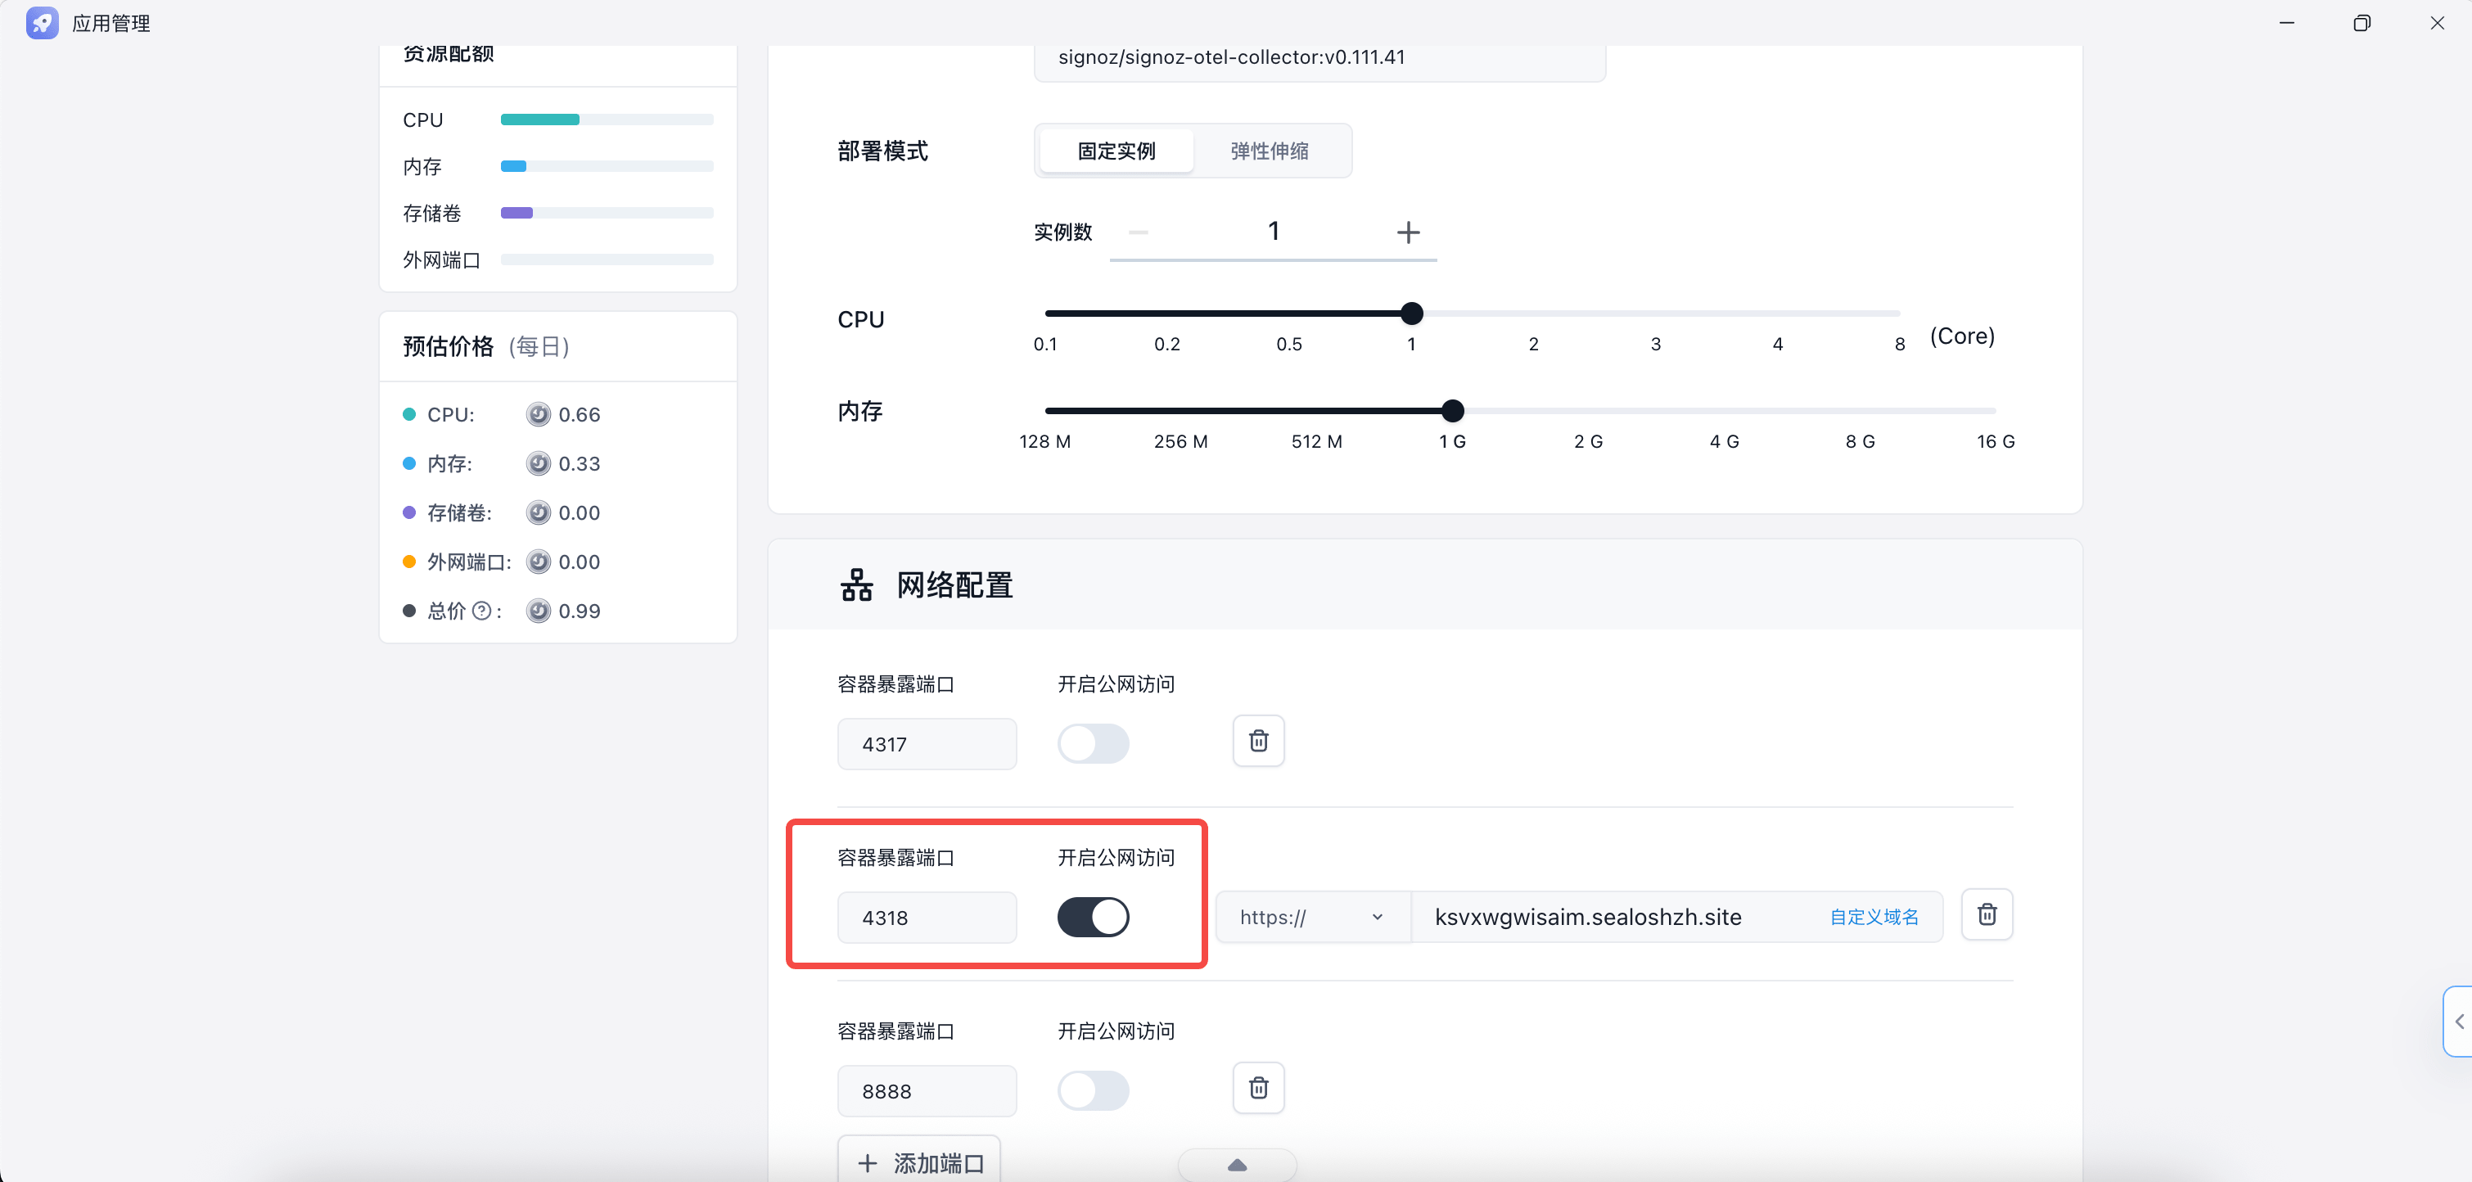Viewport: 2472px width, 1182px height.
Task: Disable public access for port 4318
Action: (1093, 918)
